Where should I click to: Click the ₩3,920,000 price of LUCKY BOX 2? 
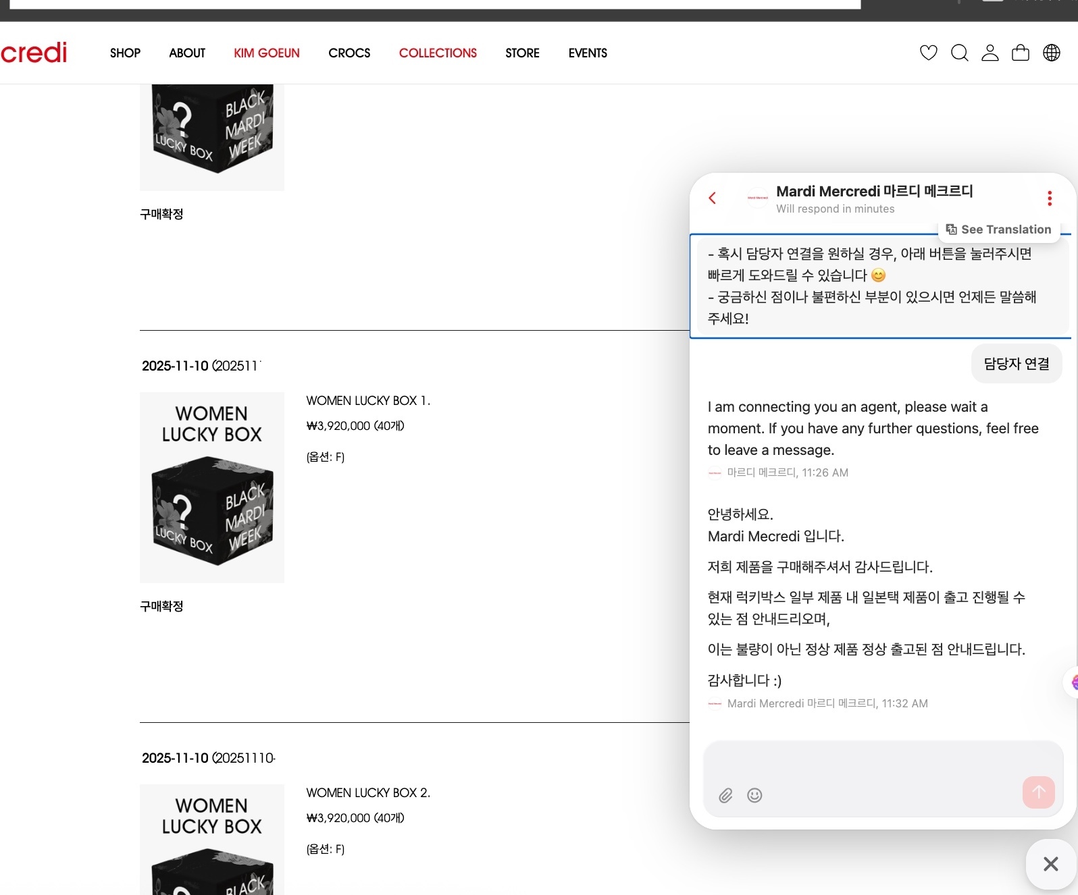(355, 818)
